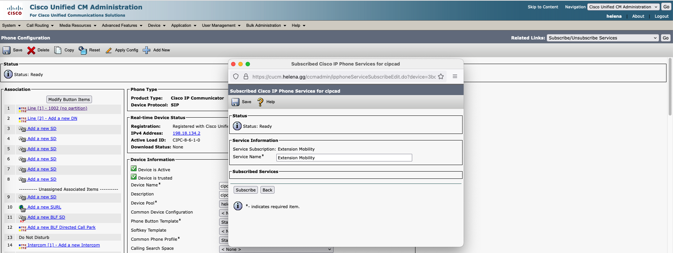This screenshot has height=253, width=673.
Task: Click the Save disk icon in main toolbar
Action: pyautogui.click(x=7, y=50)
